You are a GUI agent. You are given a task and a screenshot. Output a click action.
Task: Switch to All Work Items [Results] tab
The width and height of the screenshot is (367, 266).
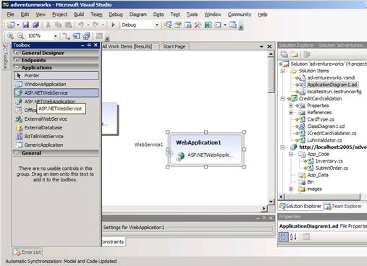pos(127,46)
